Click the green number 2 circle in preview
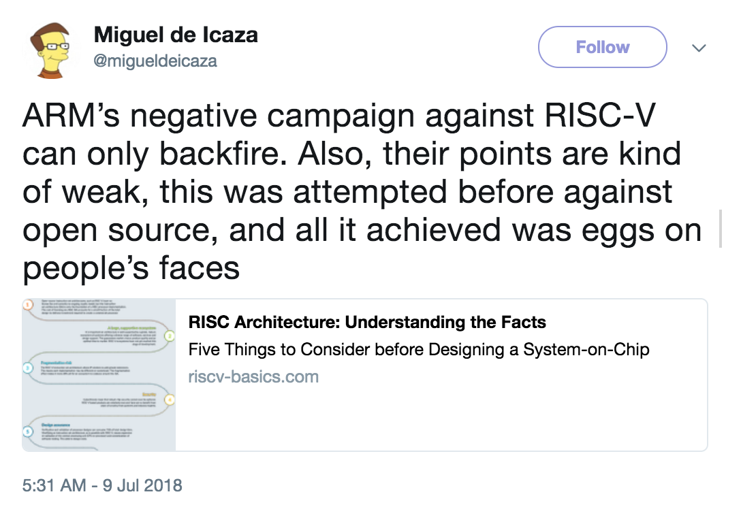Viewport: 741px width, 505px height. point(170,336)
